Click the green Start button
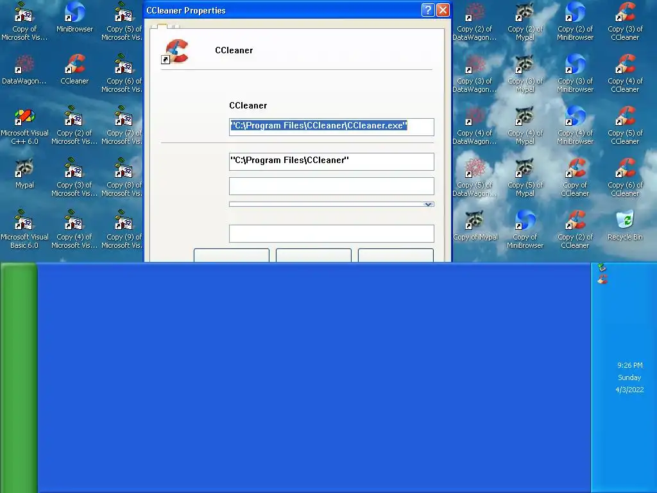This screenshot has width=657, height=493. (x=19, y=377)
